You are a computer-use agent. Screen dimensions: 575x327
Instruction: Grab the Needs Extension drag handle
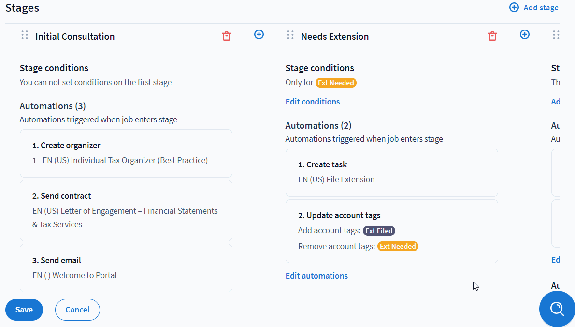pyautogui.click(x=290, y=35)
